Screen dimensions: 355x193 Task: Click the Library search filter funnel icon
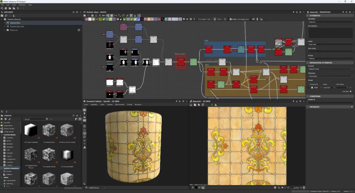[x=47, y=119]
